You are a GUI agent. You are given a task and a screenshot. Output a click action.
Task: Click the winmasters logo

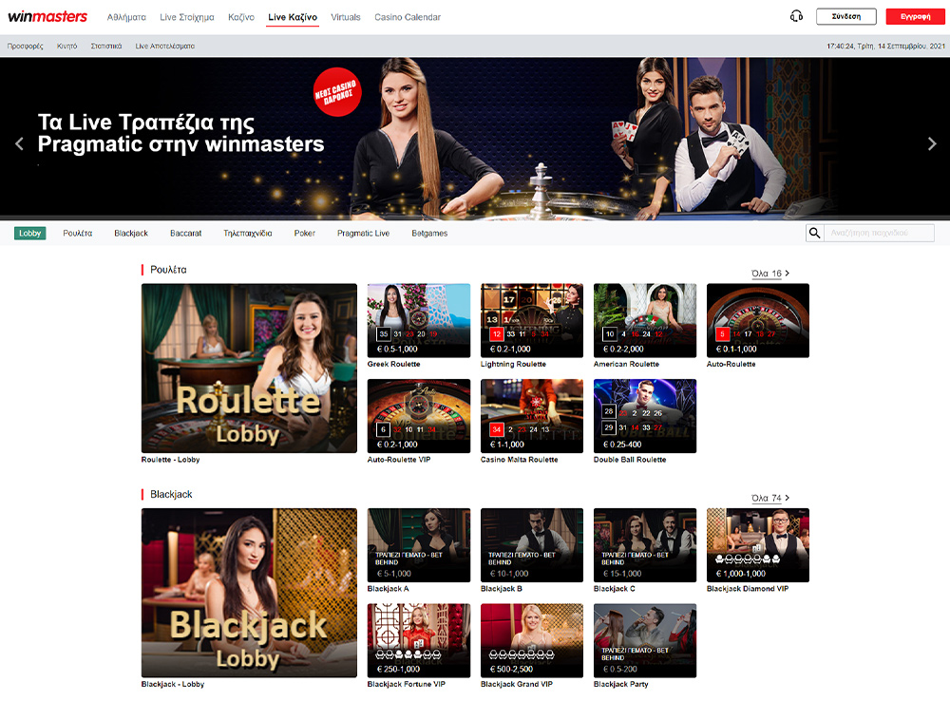coord(47,17)
